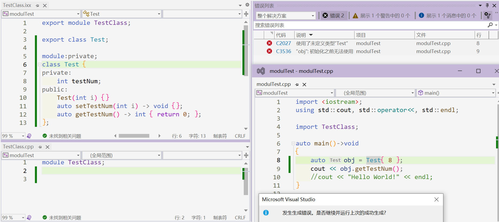499x222 pixels.
Task: Close the modulTest.cpp tab
Action: 304,85
